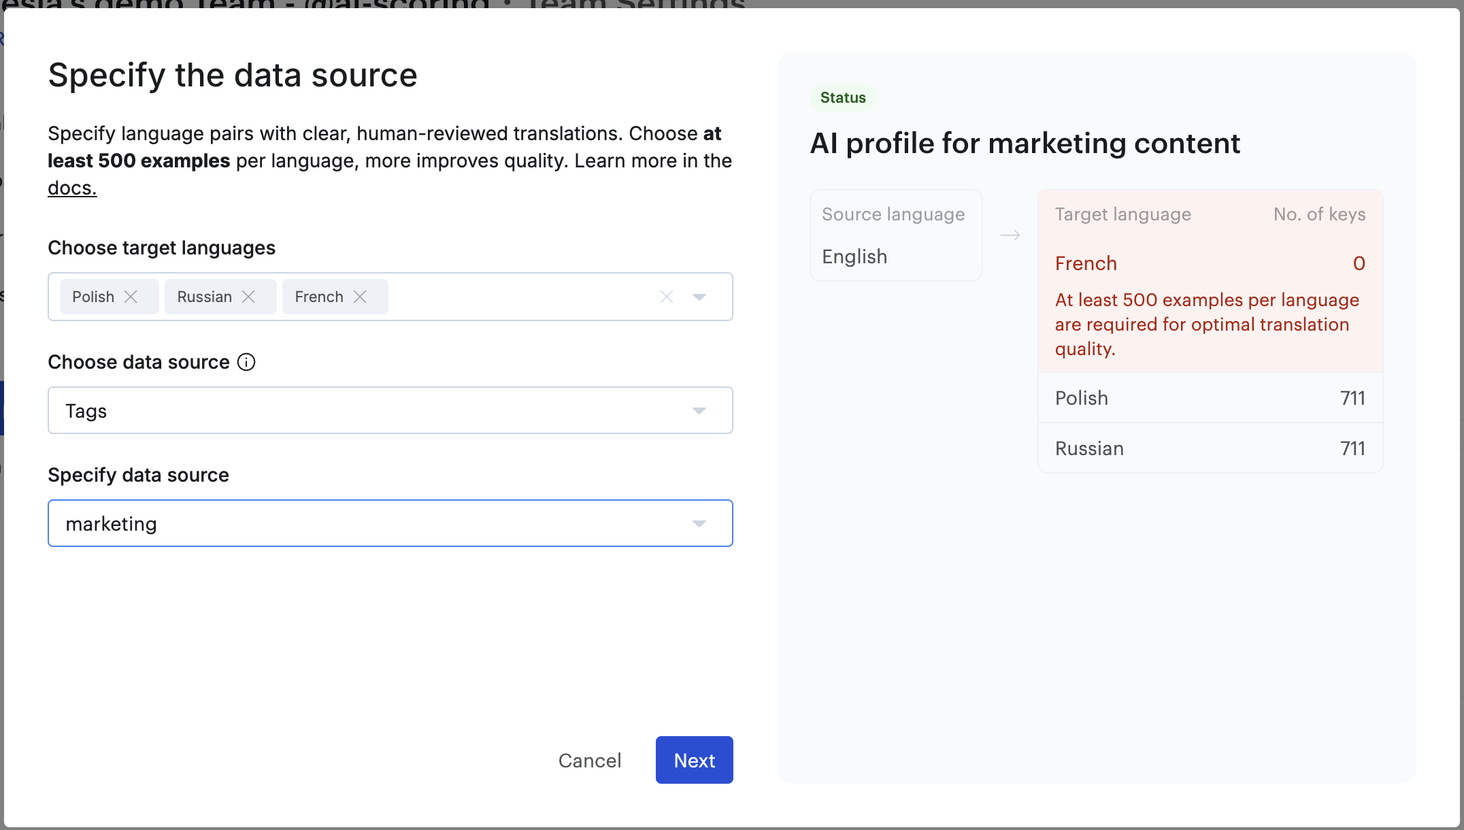1464x830 pixels.
Task: Remove the Russian language chip
Action: (248, 297)
